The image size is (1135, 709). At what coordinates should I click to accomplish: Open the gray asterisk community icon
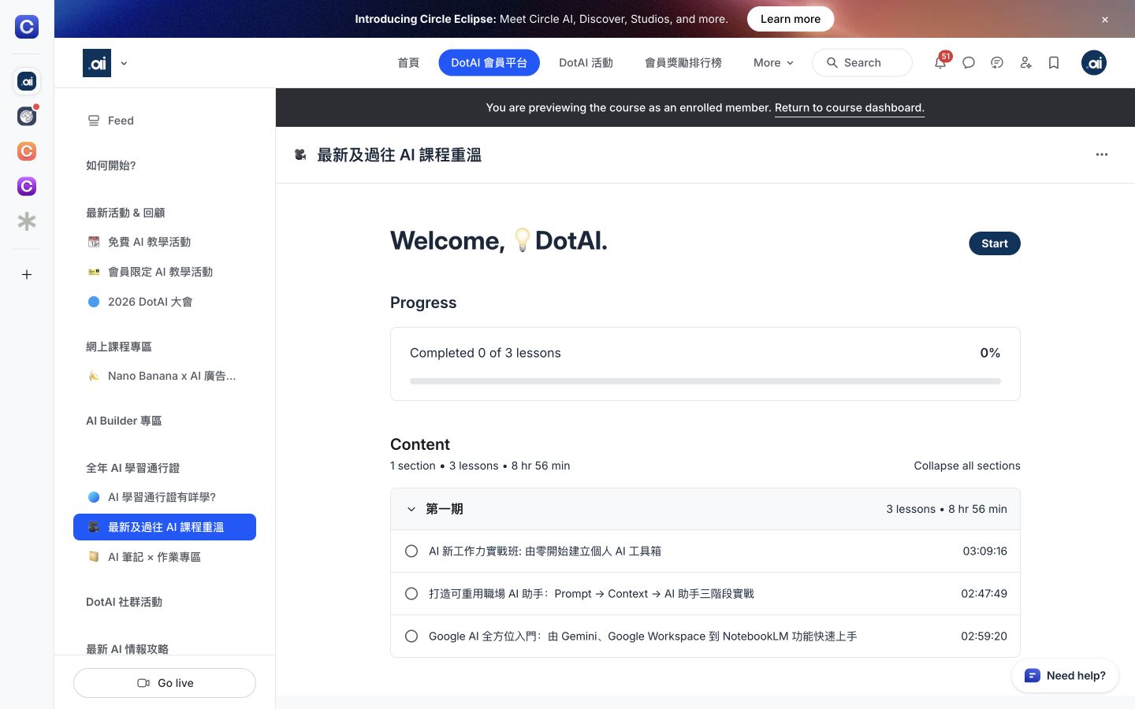(x=27, y=221)
